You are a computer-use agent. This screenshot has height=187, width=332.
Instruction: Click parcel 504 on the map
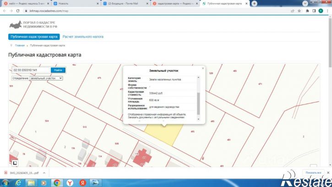click(47, 121)
